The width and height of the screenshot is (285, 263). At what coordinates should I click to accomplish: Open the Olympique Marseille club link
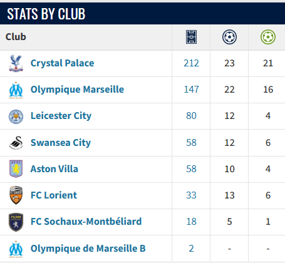[x=77, y=90]
